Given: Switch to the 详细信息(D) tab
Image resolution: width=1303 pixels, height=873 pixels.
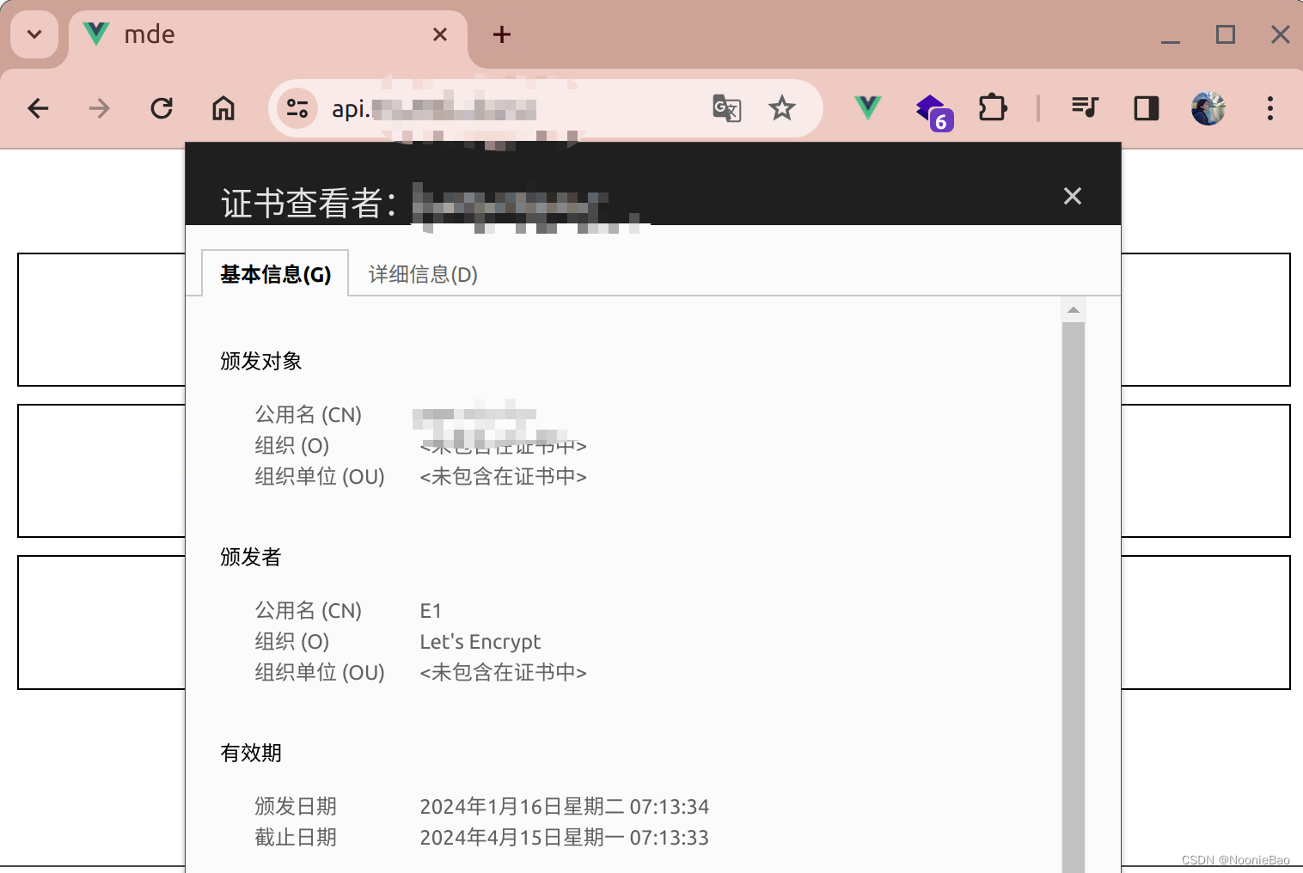Looking at the screenshot, I should click(421, 274).
